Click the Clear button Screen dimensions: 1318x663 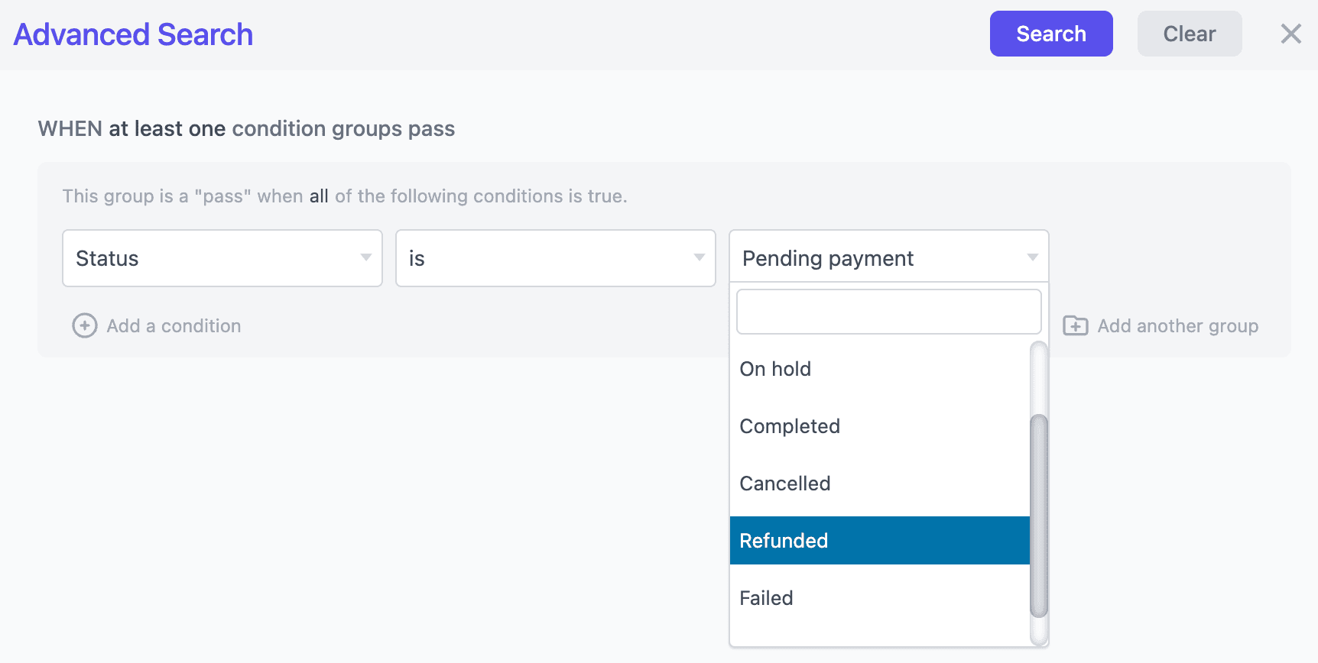tap(1190, 34)
